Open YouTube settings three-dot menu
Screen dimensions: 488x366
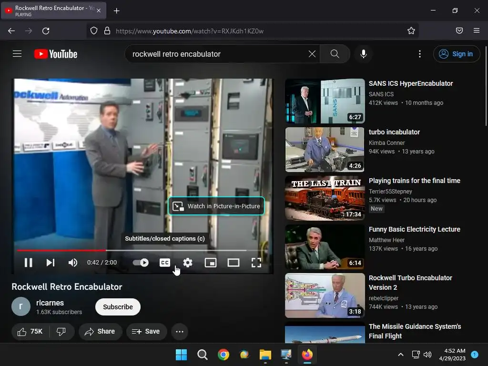(419, 54)
